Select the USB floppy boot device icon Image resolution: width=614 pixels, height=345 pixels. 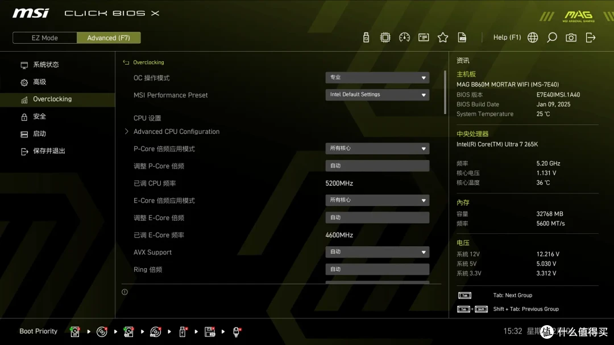pyautogui.click(x=209, y=332)
